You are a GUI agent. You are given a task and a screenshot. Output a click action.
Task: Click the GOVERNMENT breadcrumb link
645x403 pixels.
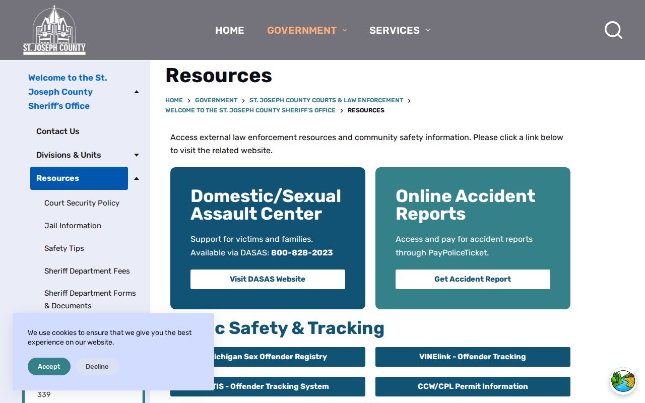[x=216, y=100]
